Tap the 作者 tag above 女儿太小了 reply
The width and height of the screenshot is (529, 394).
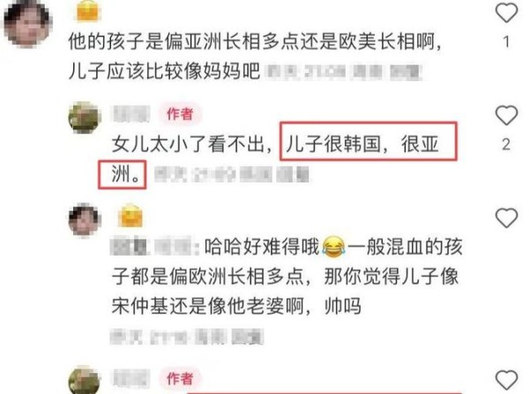[180, 114]
